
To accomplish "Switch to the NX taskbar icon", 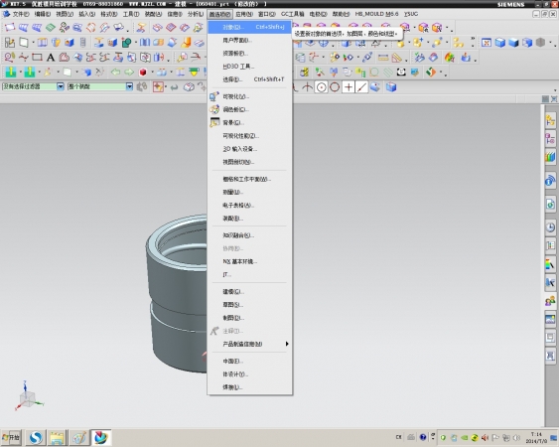I will 100,437.
